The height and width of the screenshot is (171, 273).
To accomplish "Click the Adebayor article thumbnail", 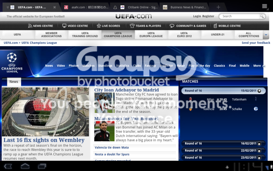I will point(105,103).
